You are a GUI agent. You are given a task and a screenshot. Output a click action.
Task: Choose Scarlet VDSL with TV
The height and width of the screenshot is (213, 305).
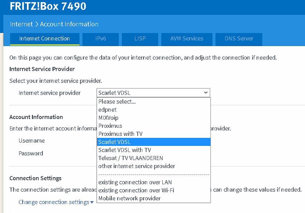[125, 150]
